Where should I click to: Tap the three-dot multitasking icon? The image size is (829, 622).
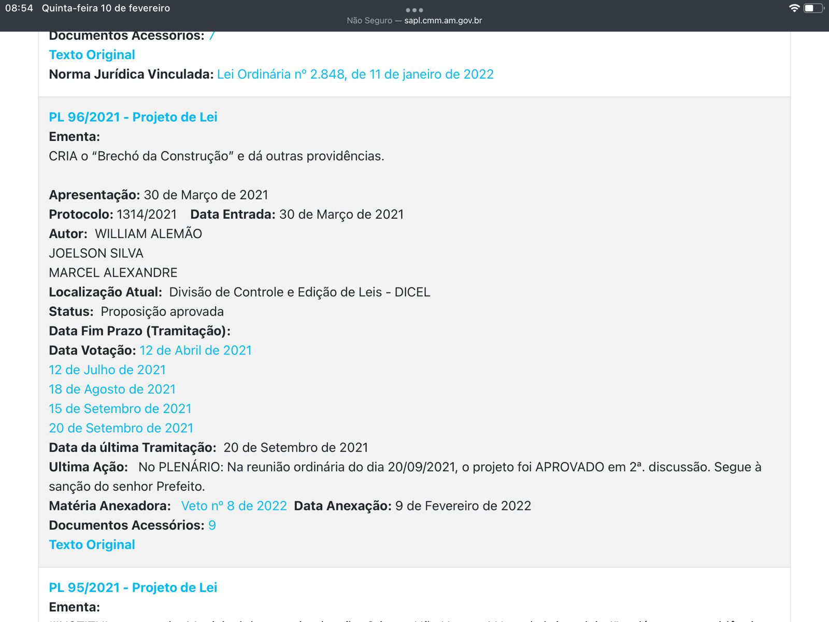[x=414, y=10]
